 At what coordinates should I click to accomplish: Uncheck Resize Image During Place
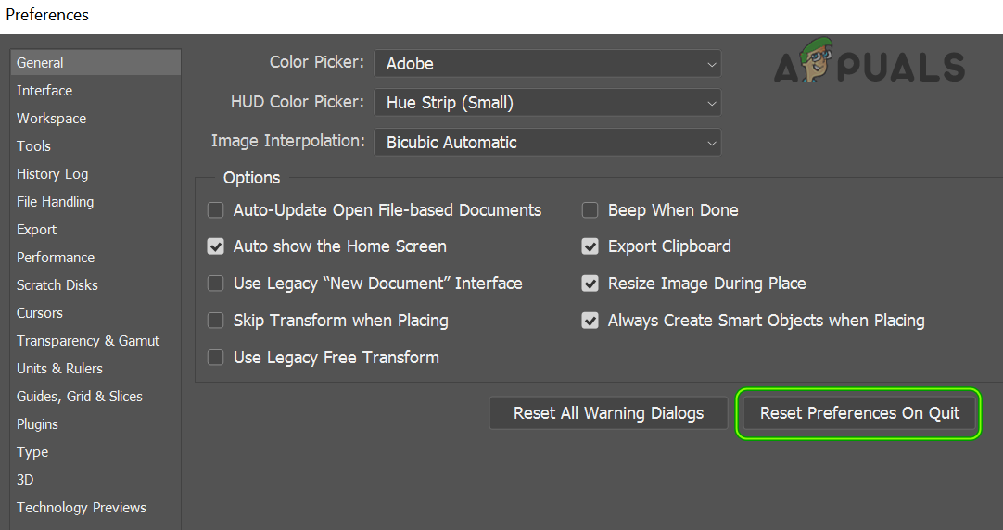(590, 284)
